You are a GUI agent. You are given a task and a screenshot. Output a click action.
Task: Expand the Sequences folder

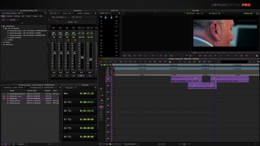(x=2, y=45)
